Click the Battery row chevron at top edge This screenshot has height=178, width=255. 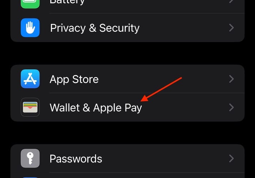(231, 1)
